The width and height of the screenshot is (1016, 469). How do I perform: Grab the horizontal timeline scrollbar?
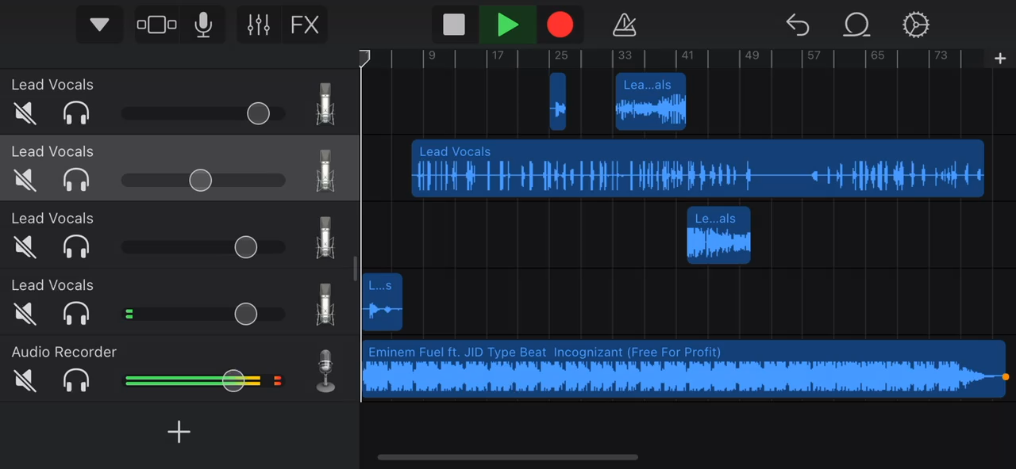(x=508, y=457)
